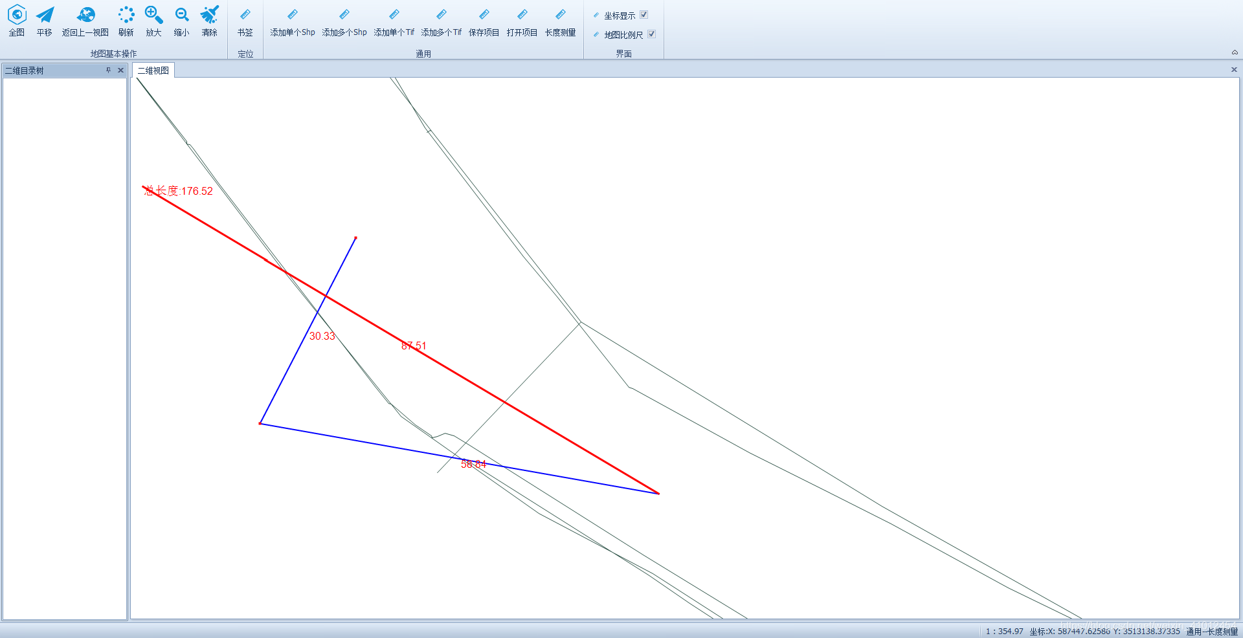
Task: Clear drawings with 清除 broom icon
Action: [209, 21]
